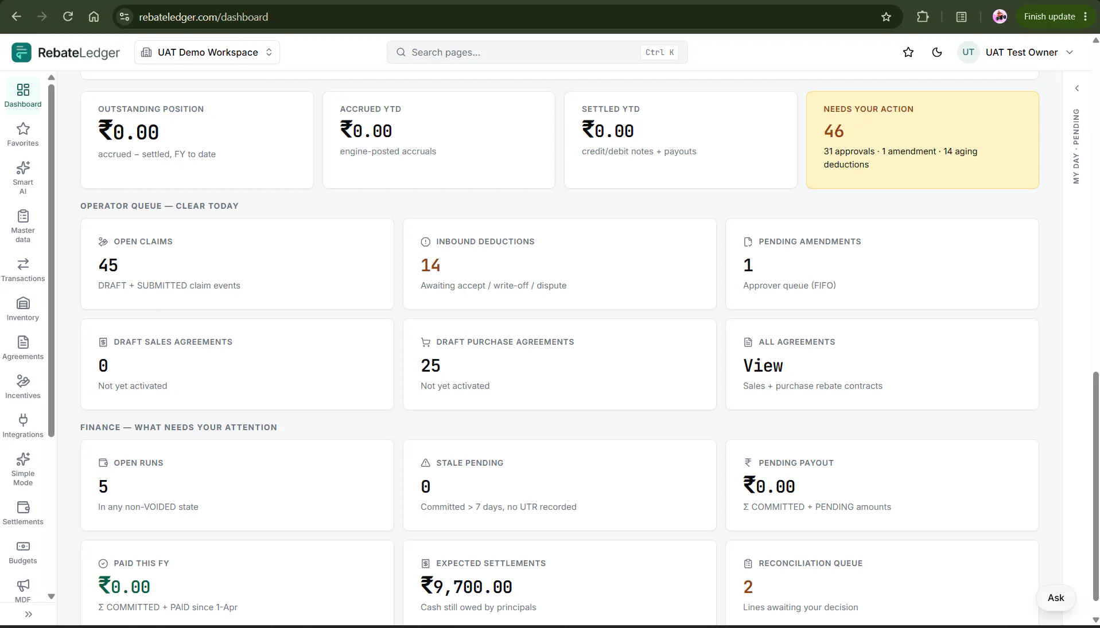This screenshot has width=1100, height=628.
Task: Switch to Simple Mode
Action: pyautogui.click(x=23, y=469)
